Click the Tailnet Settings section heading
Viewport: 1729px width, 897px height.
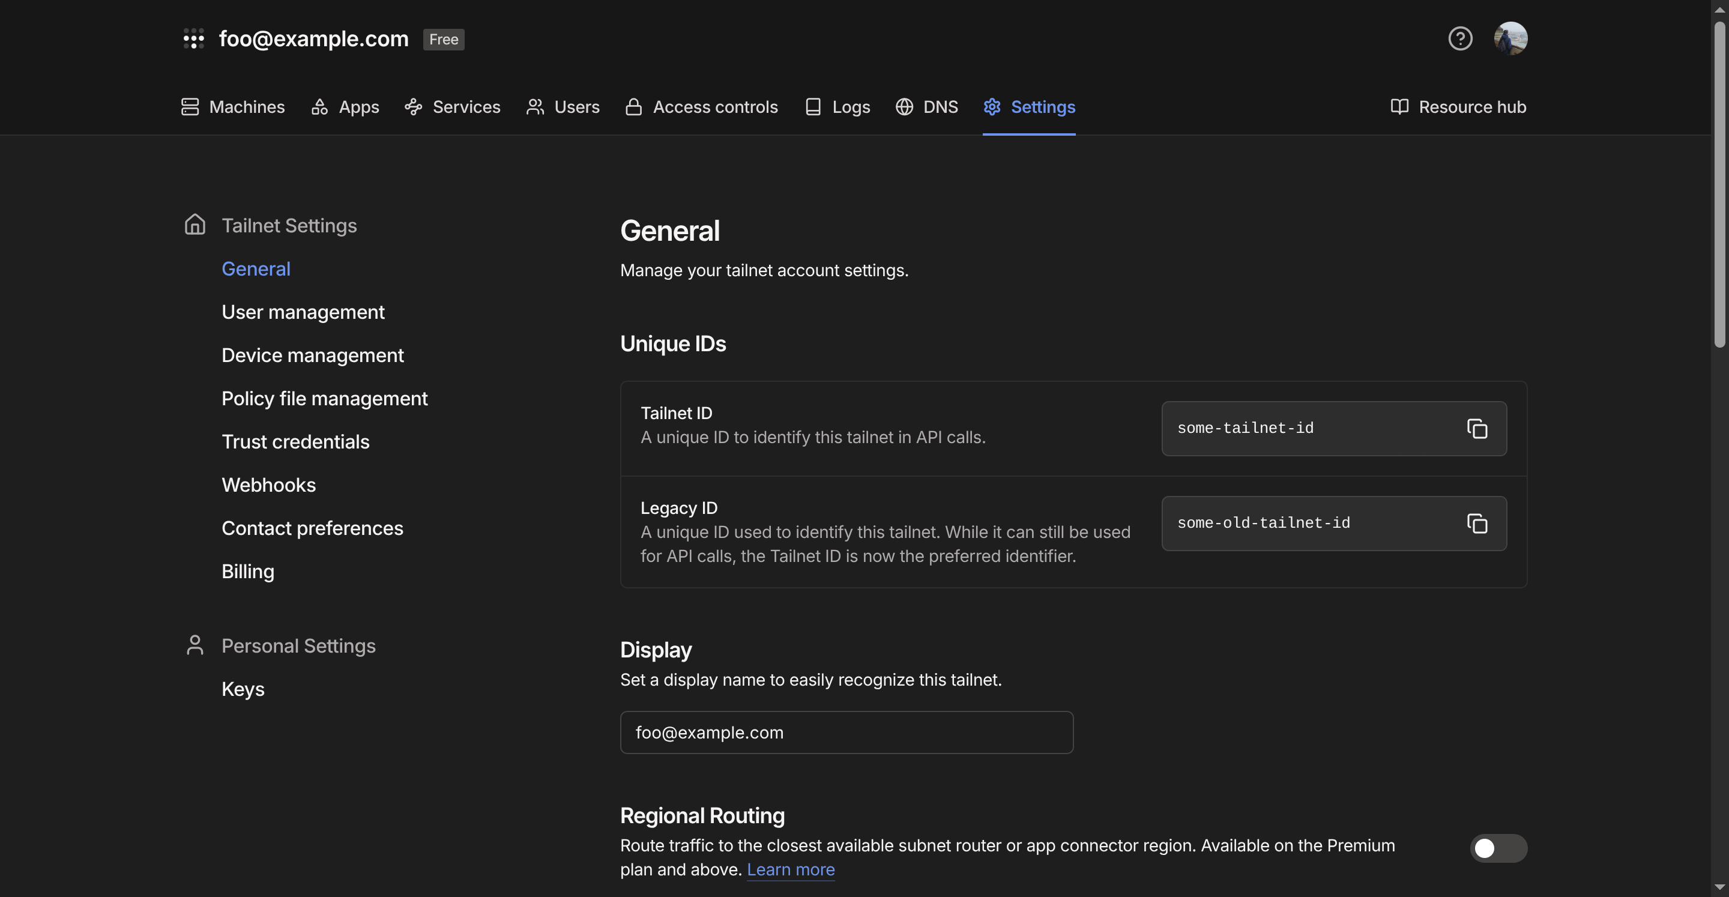pyautogui.click(x=289, y=225)
